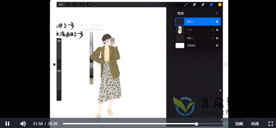Uncheck visibility of 图层 1 layer
The height and width of the screenshot is (128, 276).
pos(217,38)
